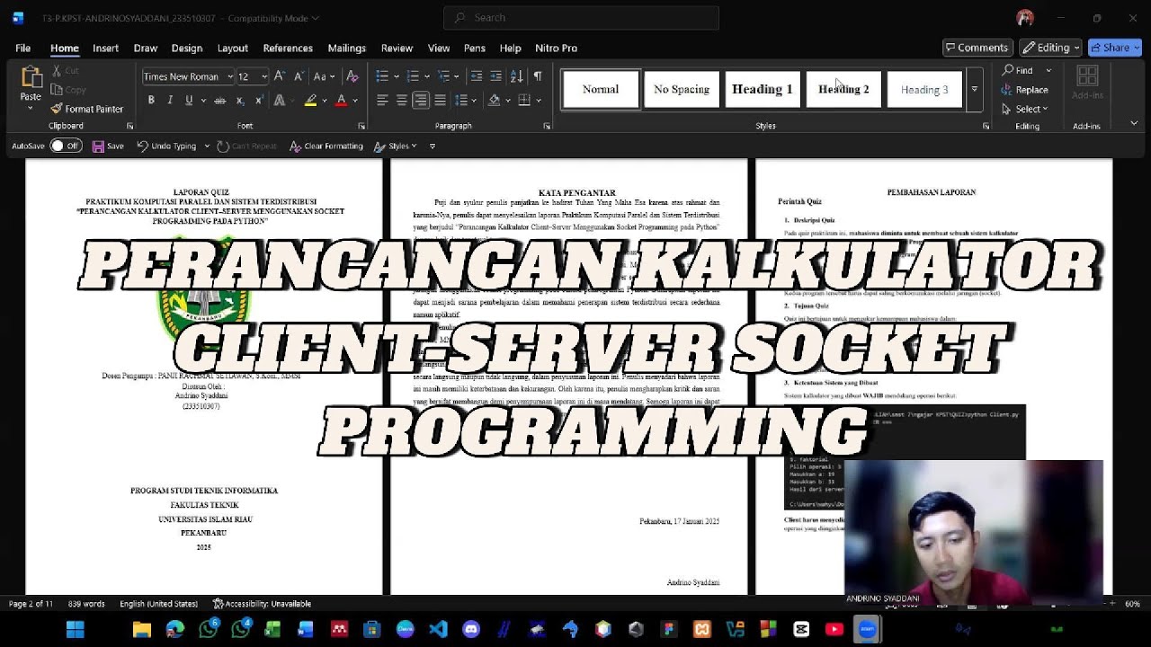Viewport: 1151px width, 647px height.
Task: Open YouTube icon in taskbar
Action: point(834,629)
